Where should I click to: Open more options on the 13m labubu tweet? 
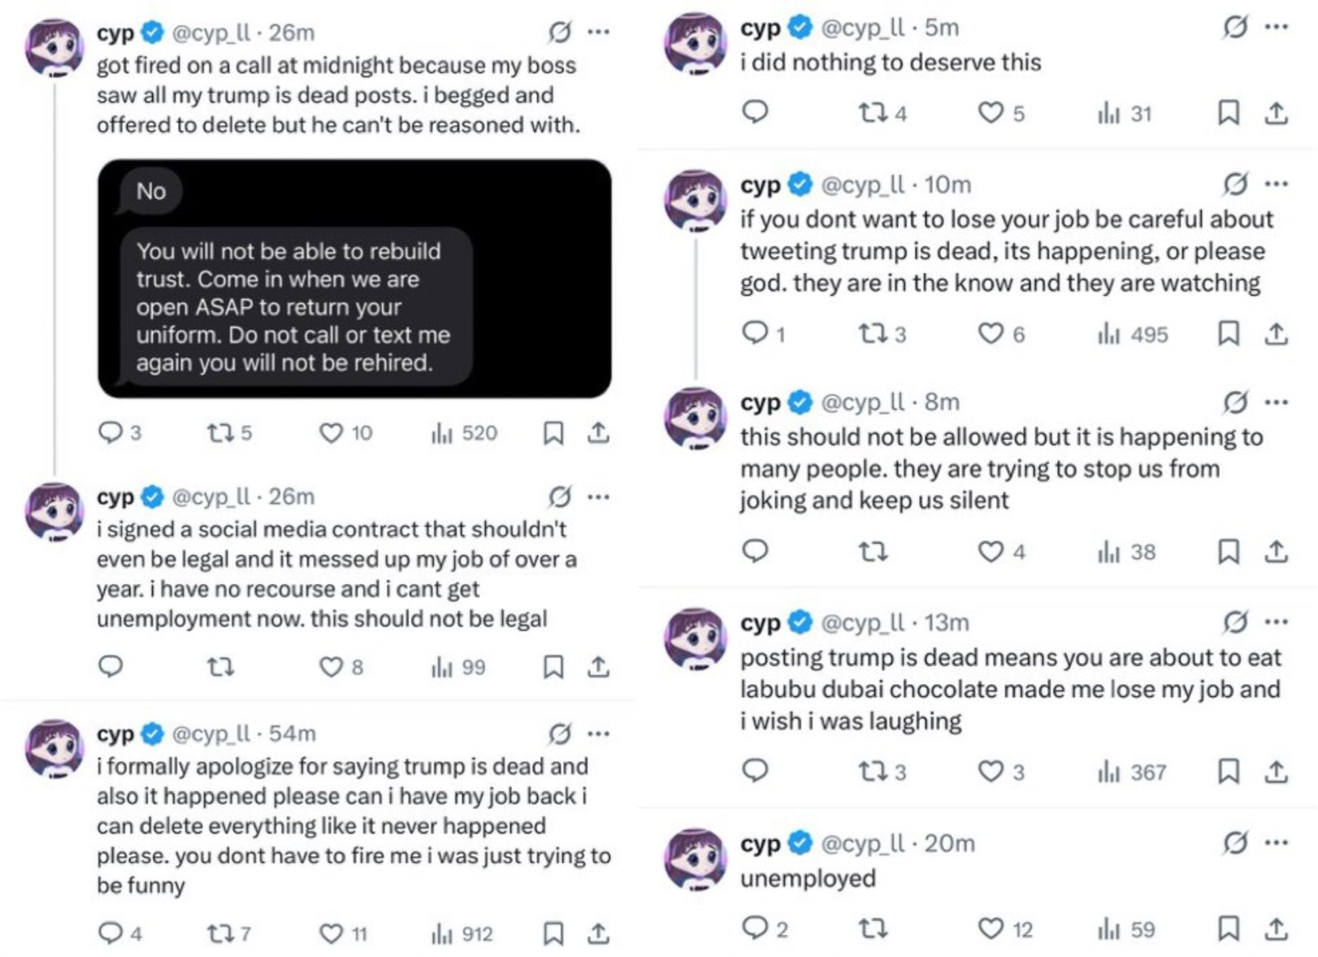[1277, 622]
